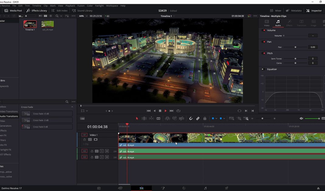325x191 pixels.
Task: Open the Fairlight page music-note icon
Action: coord(205,188)
